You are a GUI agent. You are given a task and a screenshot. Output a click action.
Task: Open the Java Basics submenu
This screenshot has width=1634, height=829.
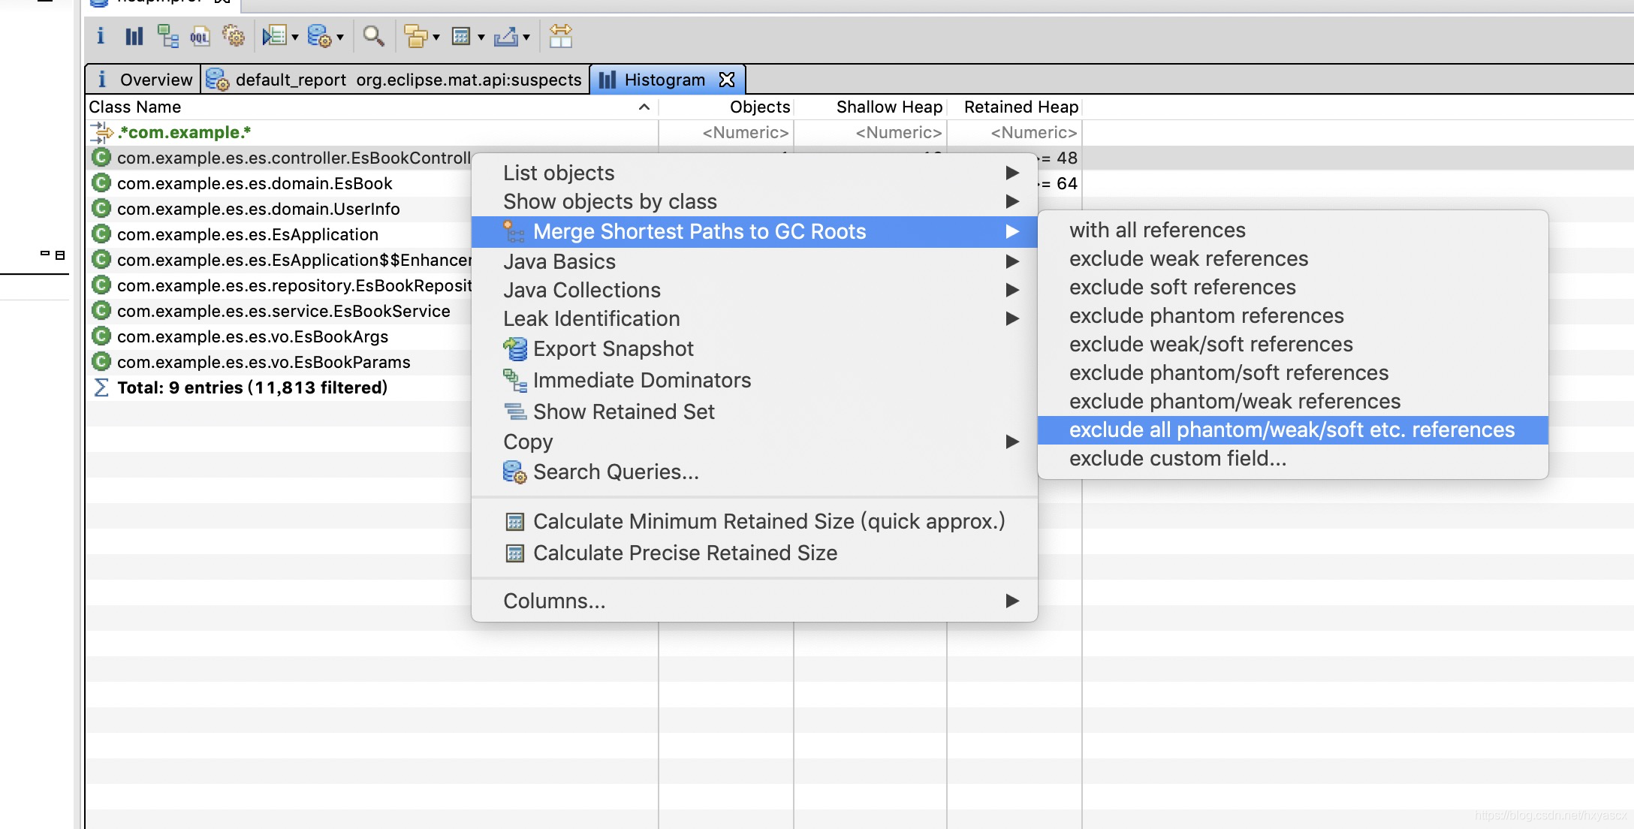pos(754,261)
